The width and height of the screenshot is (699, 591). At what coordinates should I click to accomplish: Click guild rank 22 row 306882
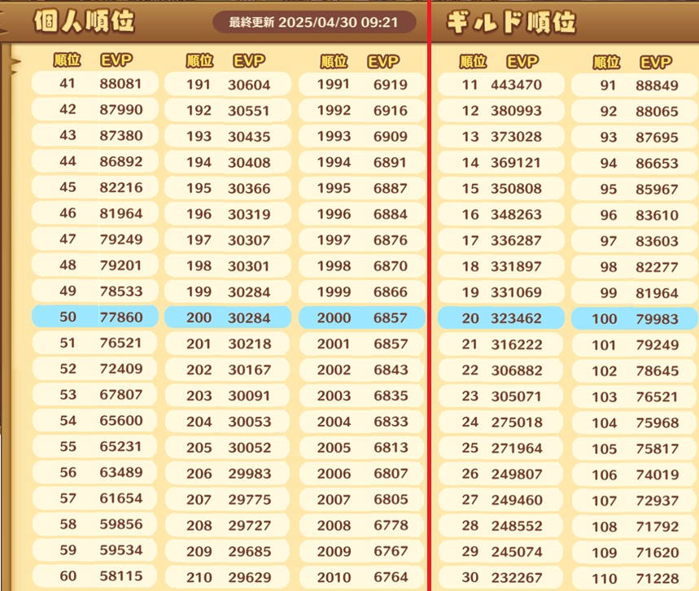coord(501,370)
